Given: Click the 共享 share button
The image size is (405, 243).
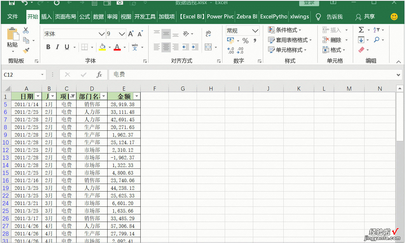Looking at the screenshot, I should pos(365,17).
